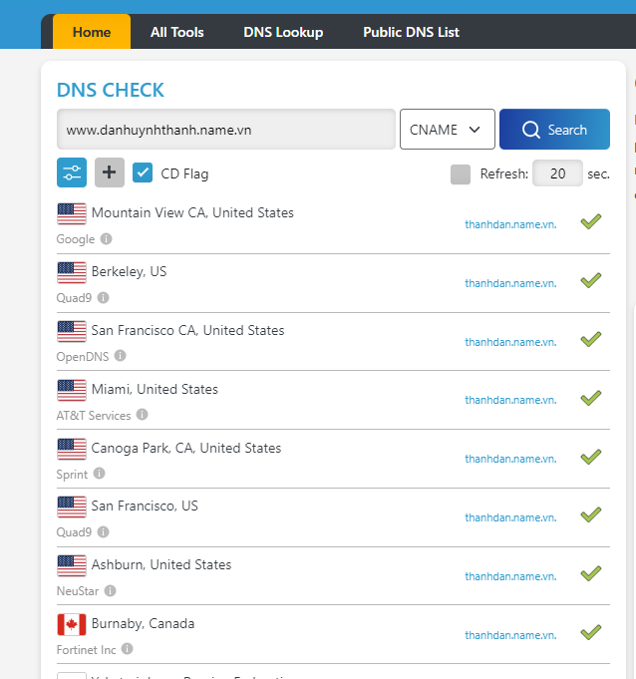Click the domain name input field
This screenshot has height=679, width=636.
[x=226, y=130]
